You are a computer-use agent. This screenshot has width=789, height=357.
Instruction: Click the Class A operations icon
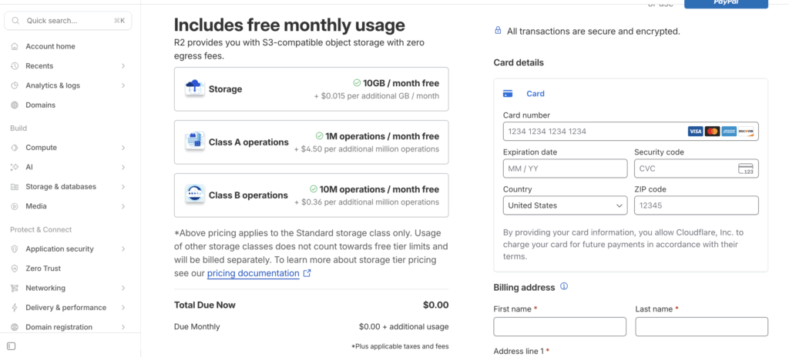pos(194,142)
